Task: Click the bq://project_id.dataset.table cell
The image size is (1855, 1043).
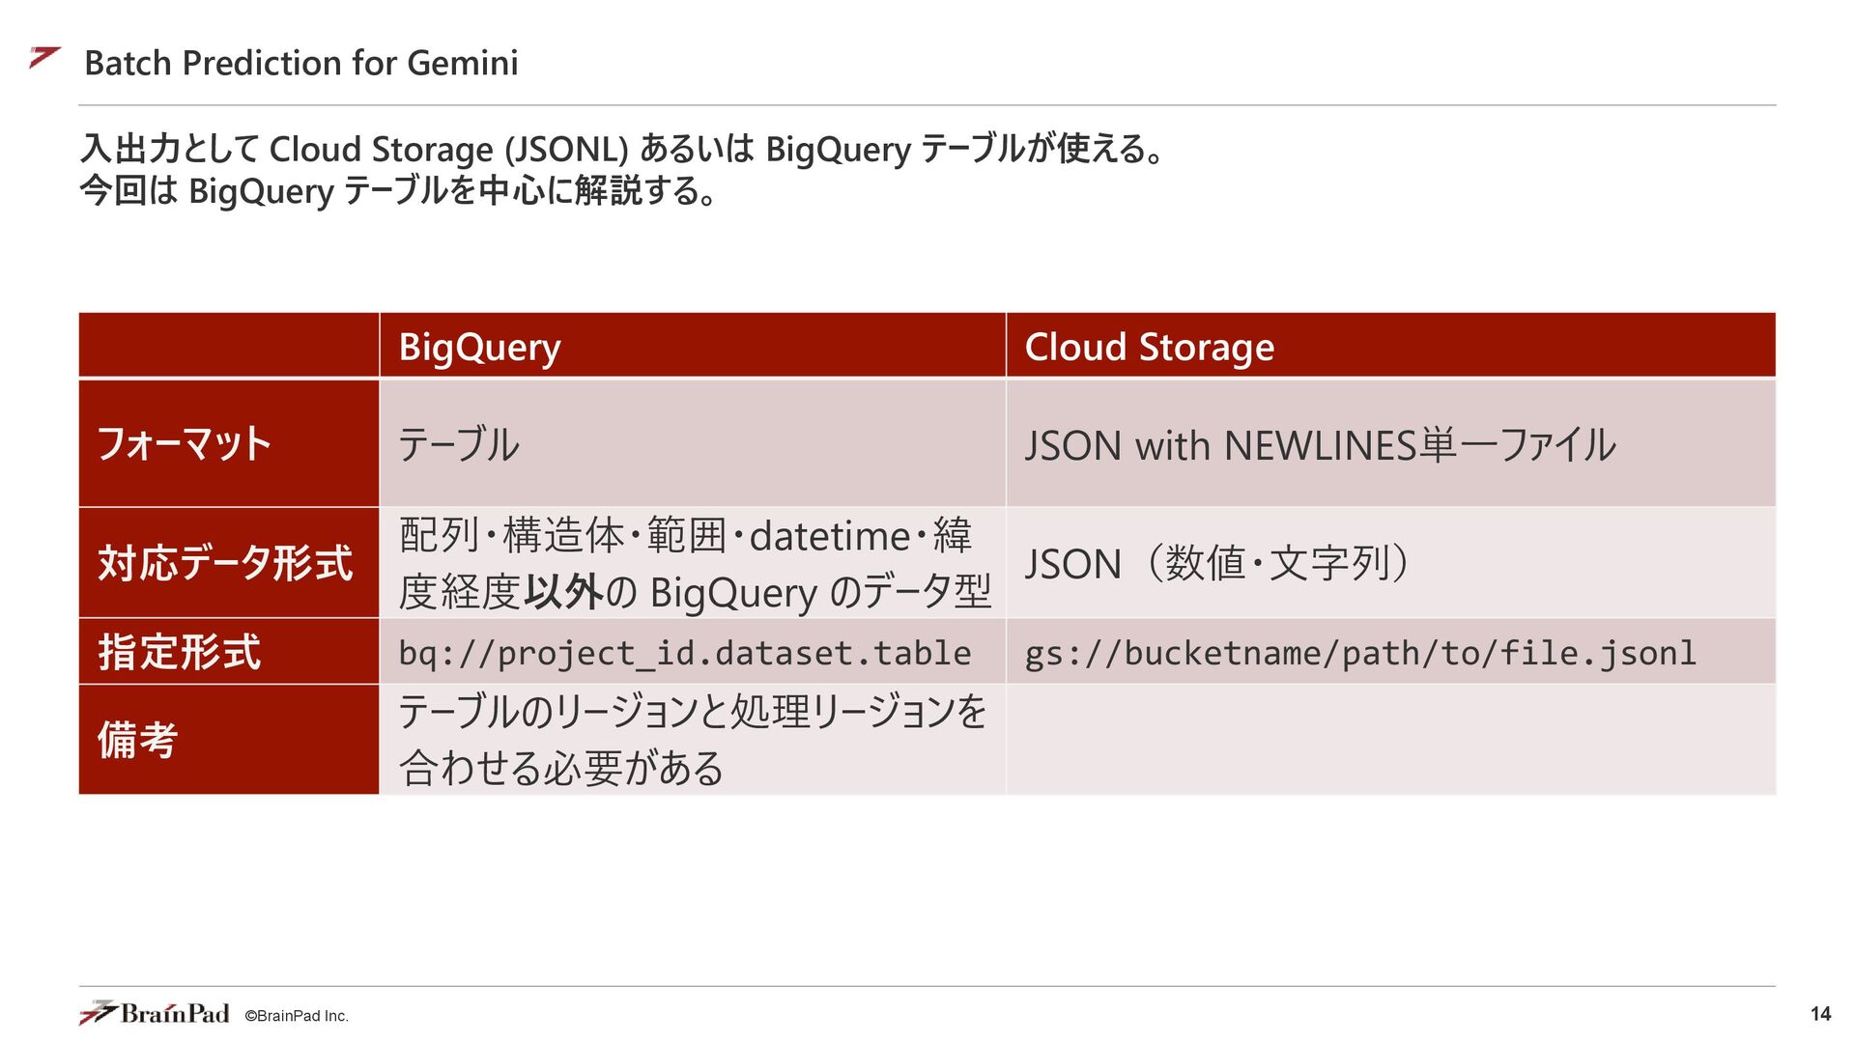Action: click(x=693, y=652)
